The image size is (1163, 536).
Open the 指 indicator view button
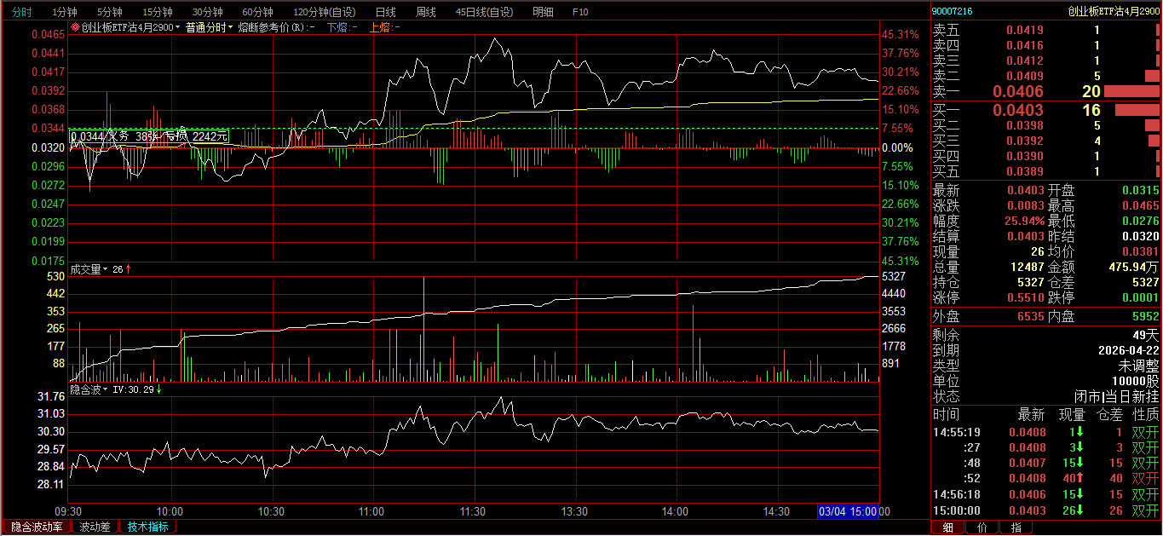(x=1016, y=527)
